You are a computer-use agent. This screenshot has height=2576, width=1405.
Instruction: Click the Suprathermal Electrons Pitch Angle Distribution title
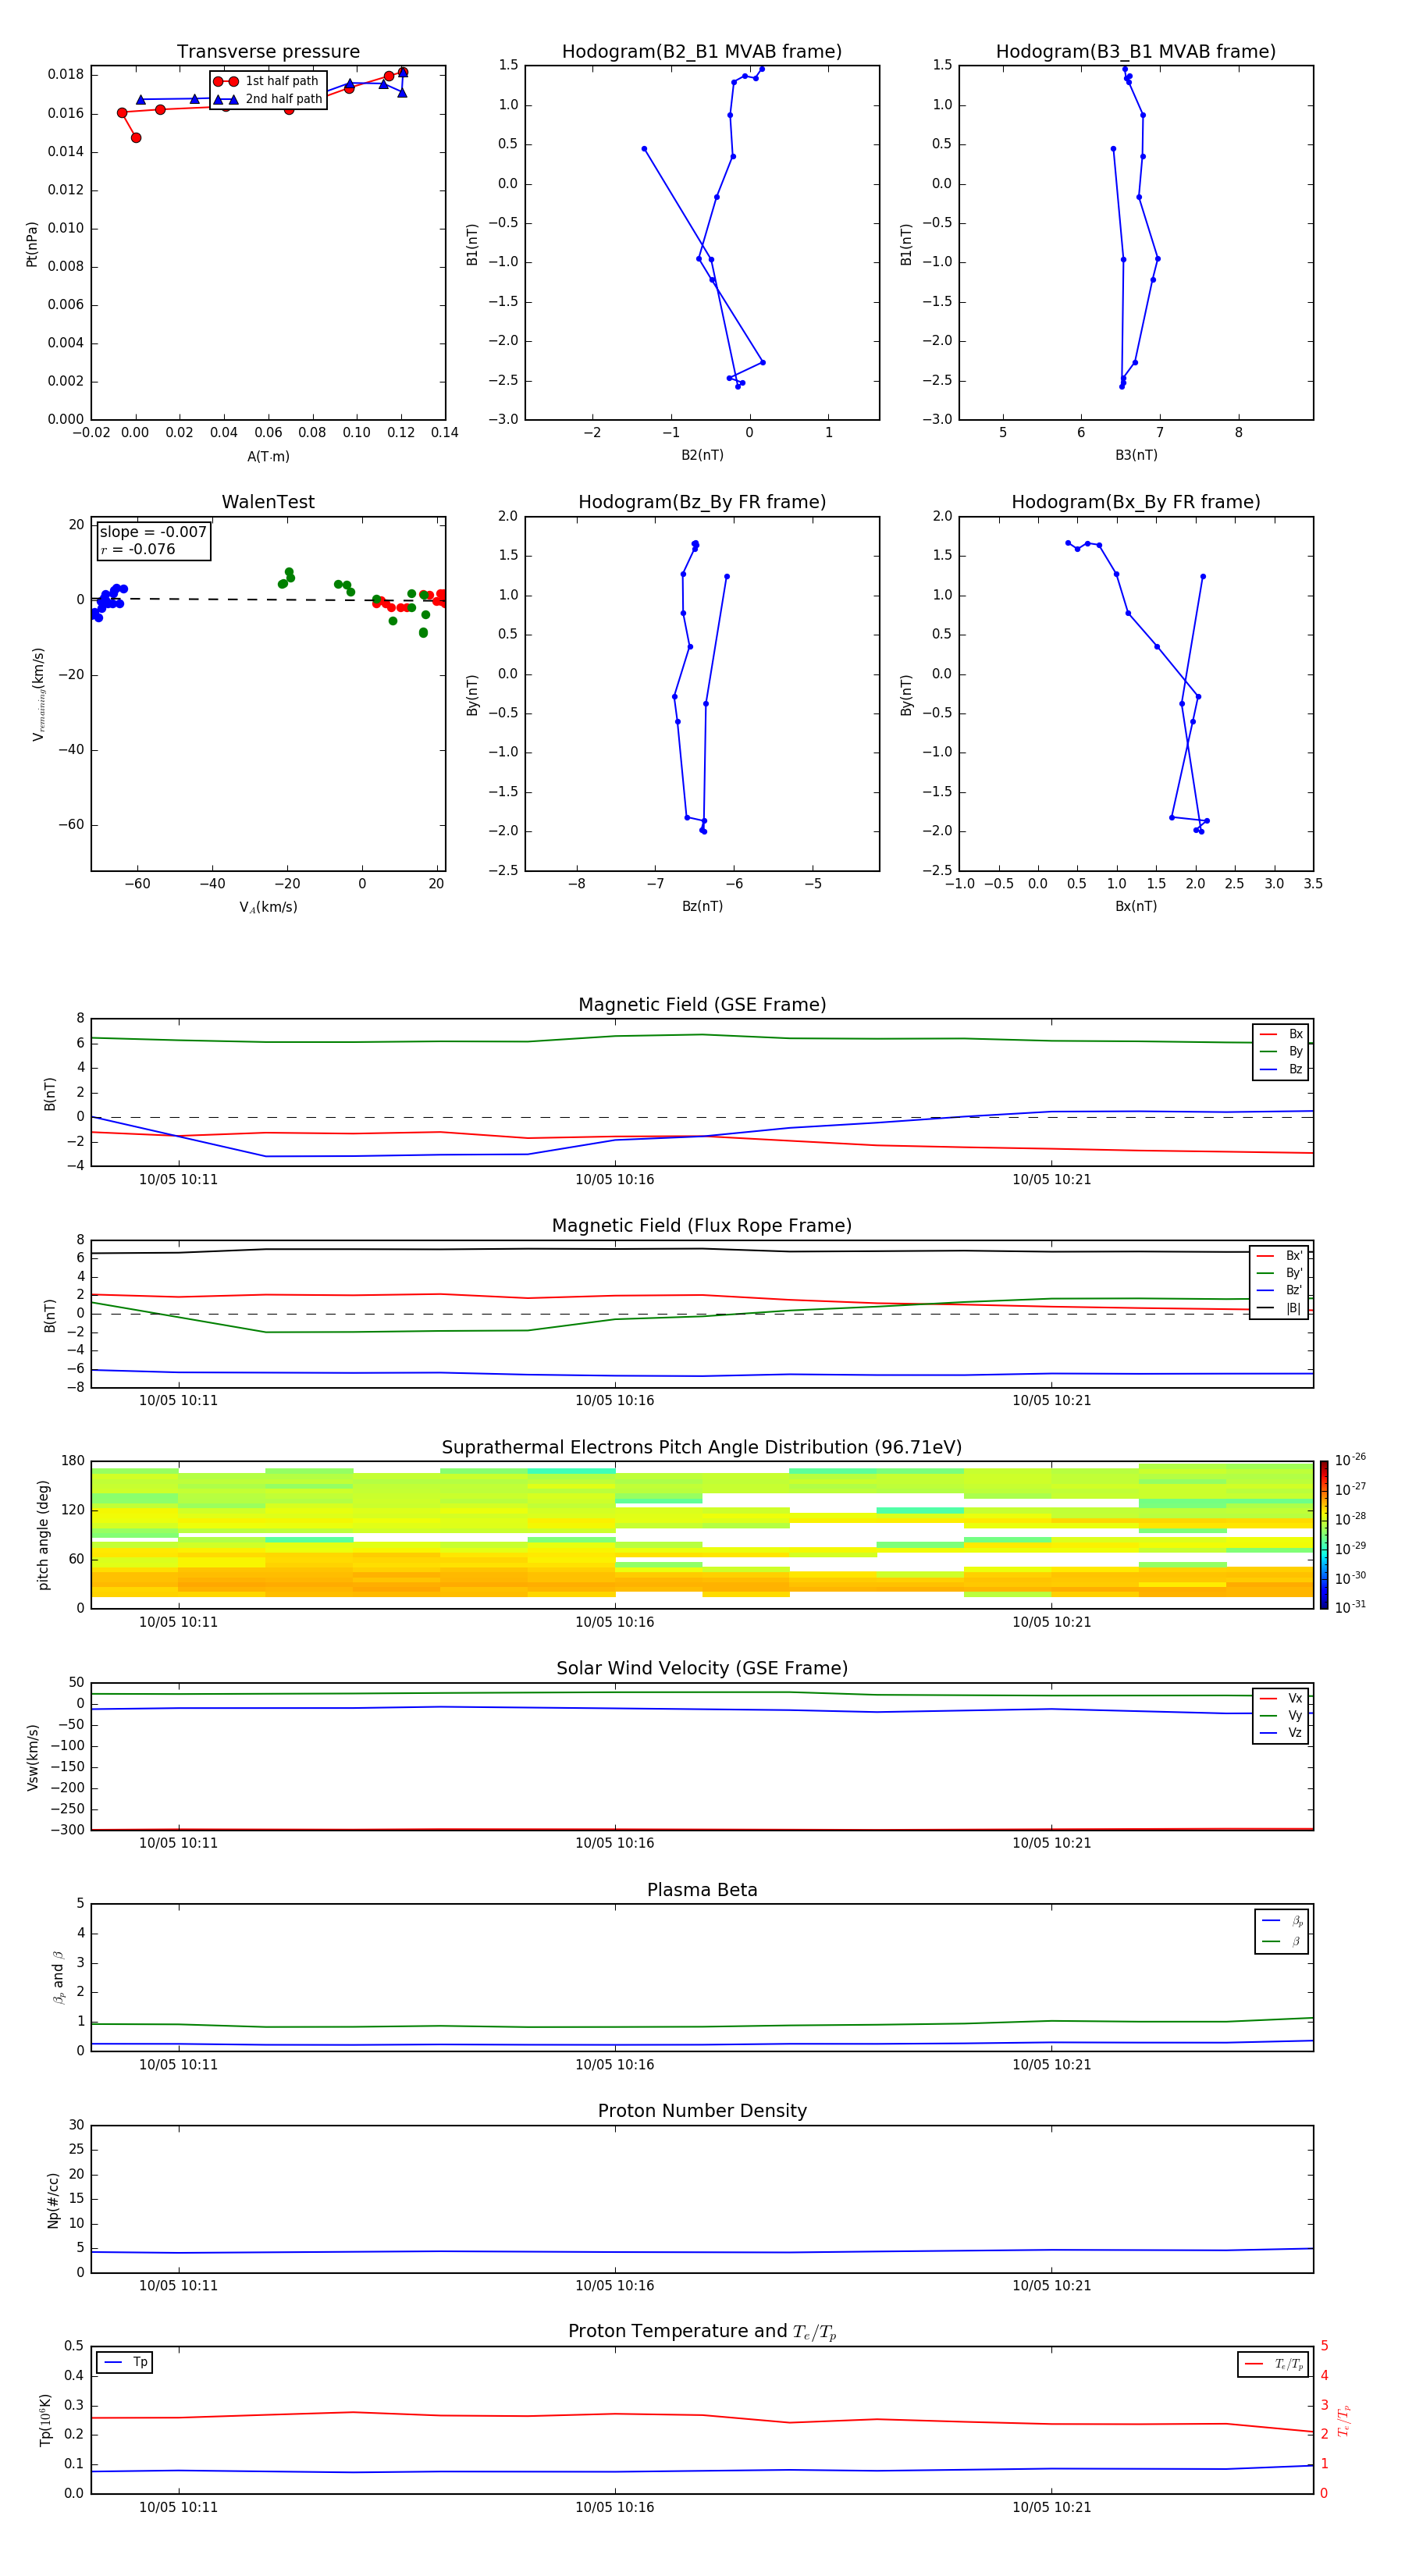[x=702, y=1448]
